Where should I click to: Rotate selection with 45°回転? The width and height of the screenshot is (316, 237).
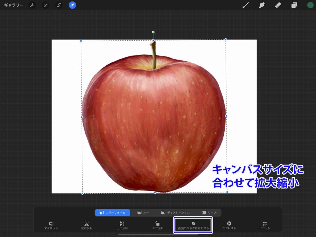pyautogui.click(x=158, y=225)
